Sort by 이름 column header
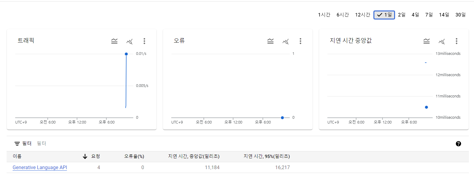Viewport: 474px width, 176px height. click(x=17, y=157)
